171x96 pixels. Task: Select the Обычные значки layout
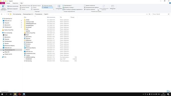47,6
